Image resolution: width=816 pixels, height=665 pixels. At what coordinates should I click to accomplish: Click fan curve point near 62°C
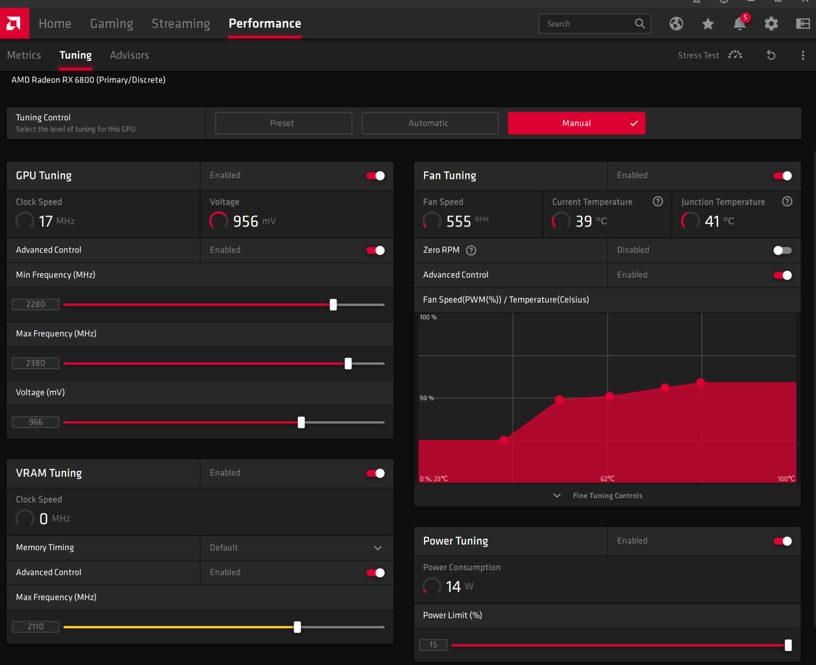coord(610,396)
